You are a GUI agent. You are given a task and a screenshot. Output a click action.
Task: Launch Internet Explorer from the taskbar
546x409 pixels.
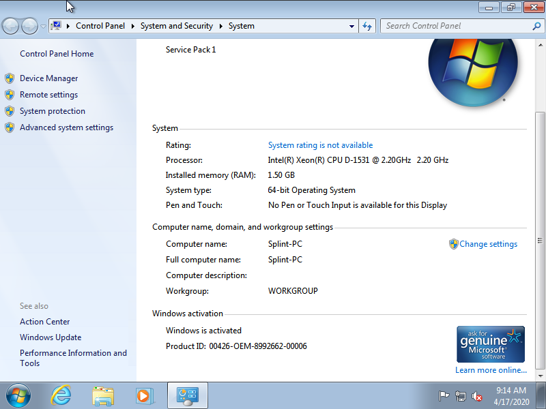click(61, 396)
